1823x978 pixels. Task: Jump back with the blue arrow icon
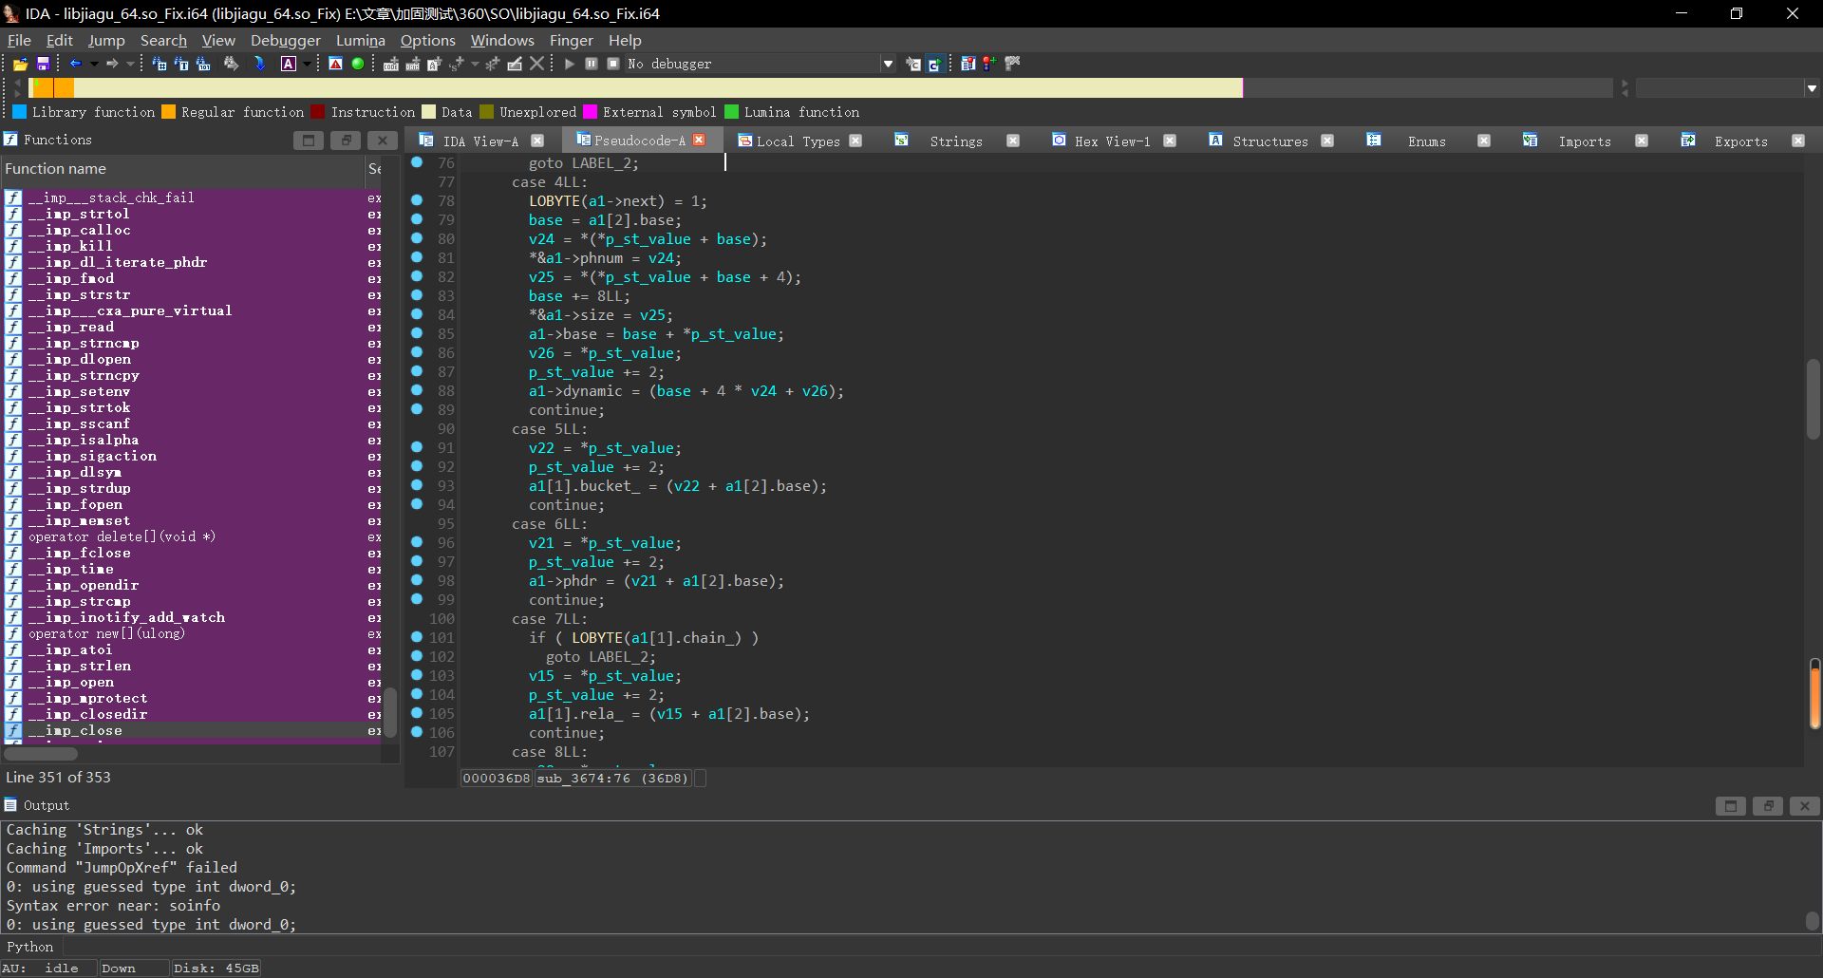(x=76, y=64)
